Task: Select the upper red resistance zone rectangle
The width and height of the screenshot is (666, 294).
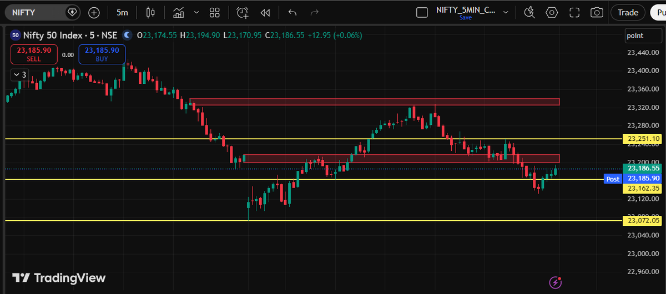Action: tap(375, 102)
